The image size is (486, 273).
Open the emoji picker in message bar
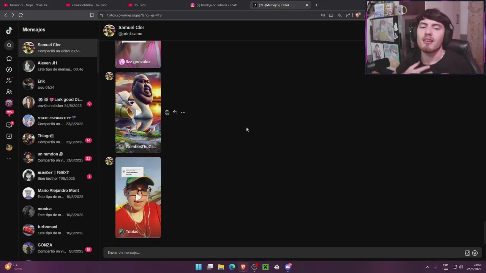click(x=475, y=253)
